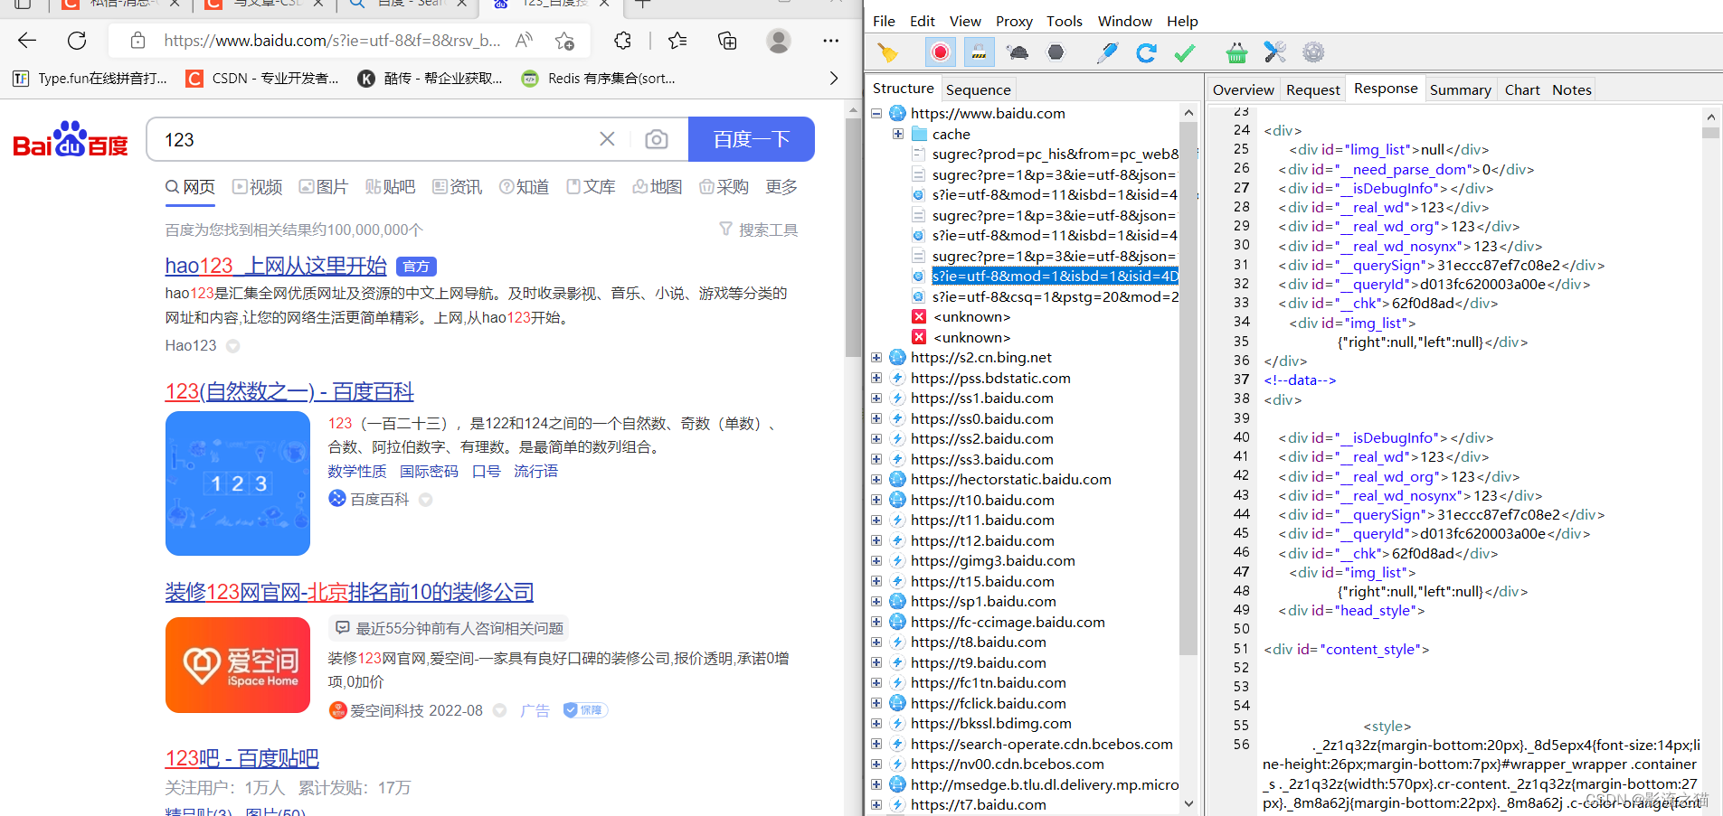The image size is (1723, 816).
Task: Expand the cache folder in Charles tree
Action: point(898,134)
